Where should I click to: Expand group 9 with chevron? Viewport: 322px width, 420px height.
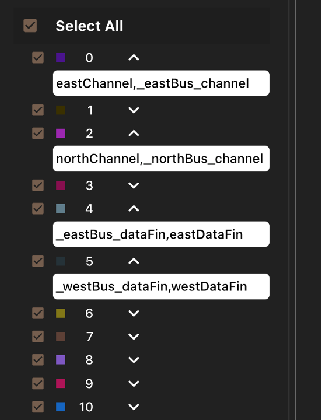pos(134,384)
